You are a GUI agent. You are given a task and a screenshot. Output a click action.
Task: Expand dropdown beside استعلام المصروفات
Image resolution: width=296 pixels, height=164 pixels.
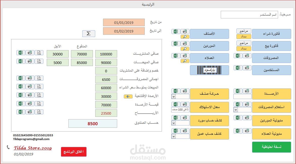coord(236,110)
